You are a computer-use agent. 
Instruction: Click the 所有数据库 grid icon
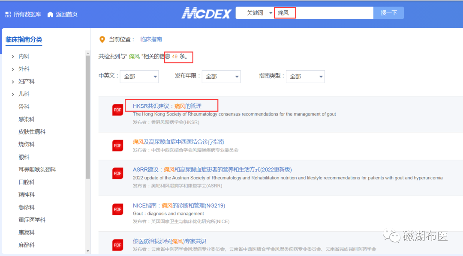tap(8, 15)
